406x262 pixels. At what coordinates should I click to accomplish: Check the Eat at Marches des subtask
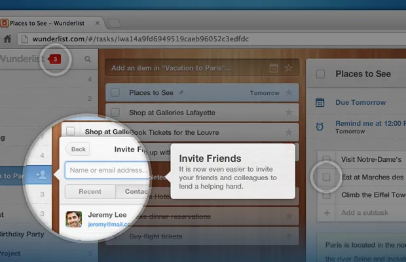point(327,178)
